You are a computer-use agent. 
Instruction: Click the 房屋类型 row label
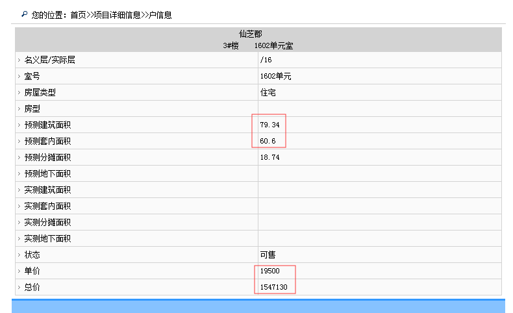(x=40, y=93)
